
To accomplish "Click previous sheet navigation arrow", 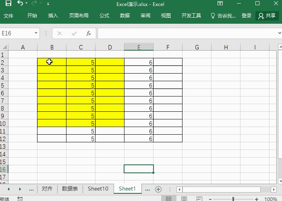I will coord(8,189).
